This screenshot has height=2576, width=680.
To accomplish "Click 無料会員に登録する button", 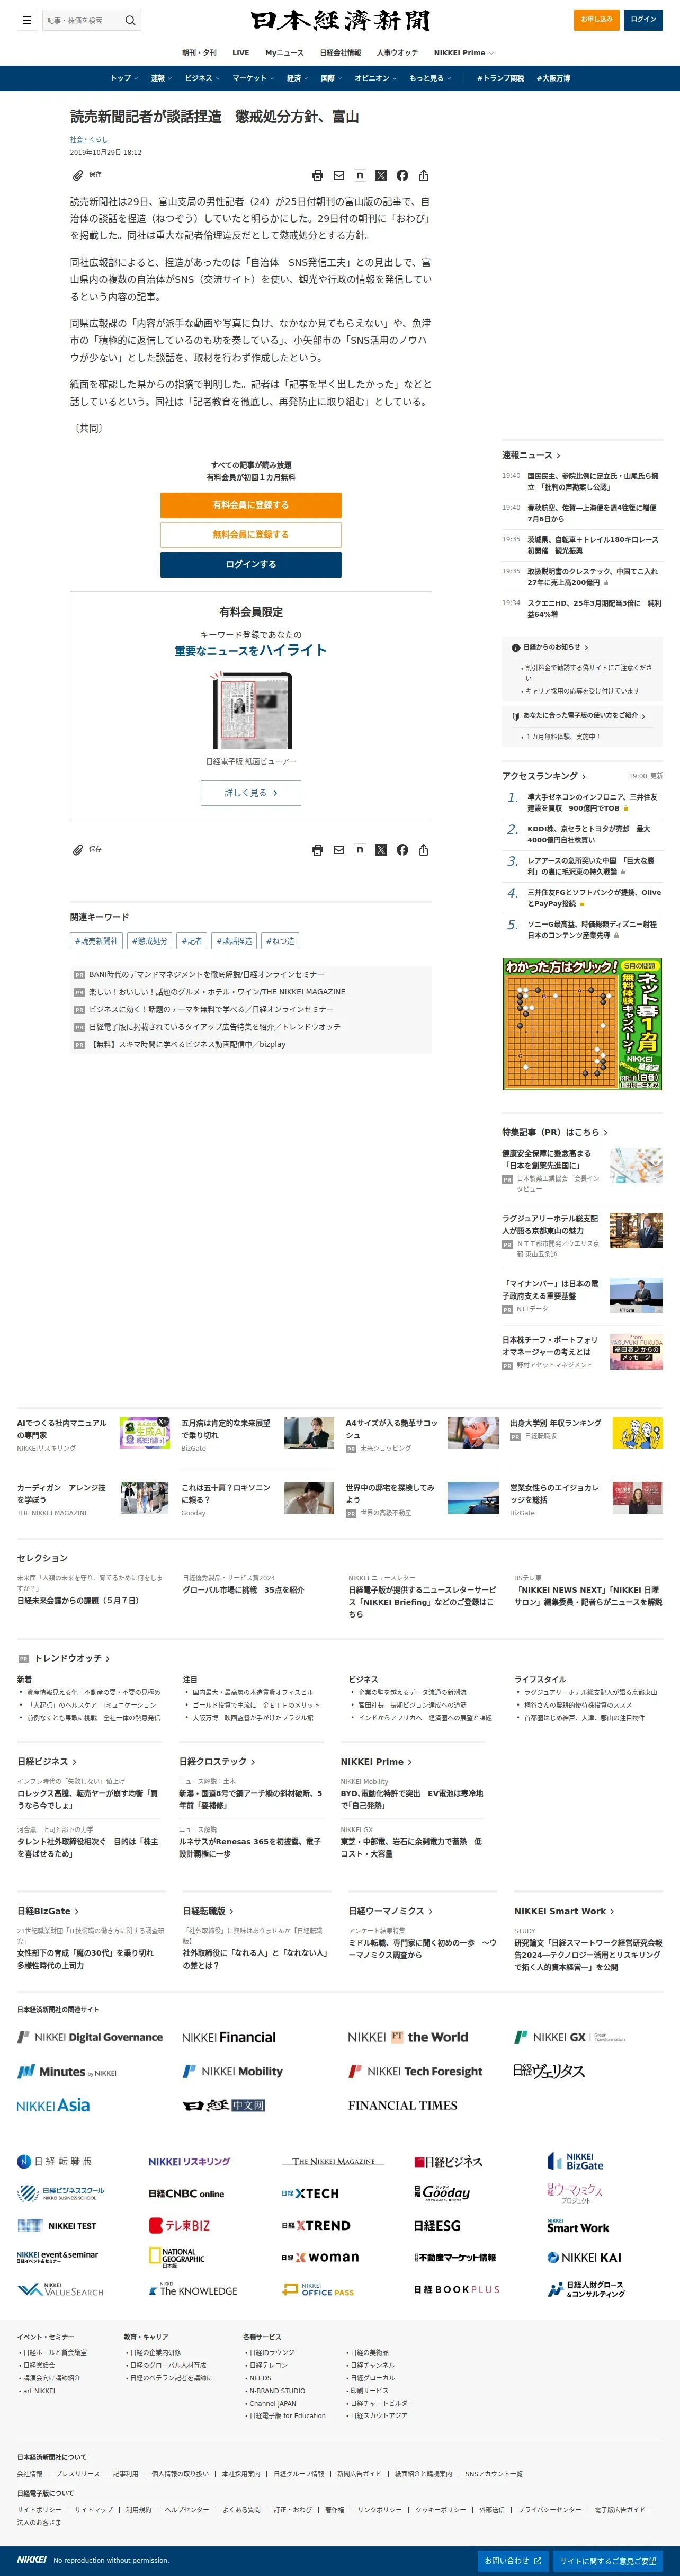I will [x=251, y=535].
